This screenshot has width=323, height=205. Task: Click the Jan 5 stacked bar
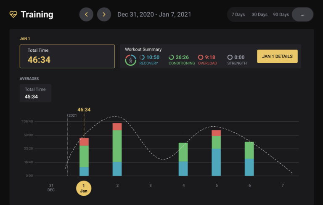pos(216,153)
